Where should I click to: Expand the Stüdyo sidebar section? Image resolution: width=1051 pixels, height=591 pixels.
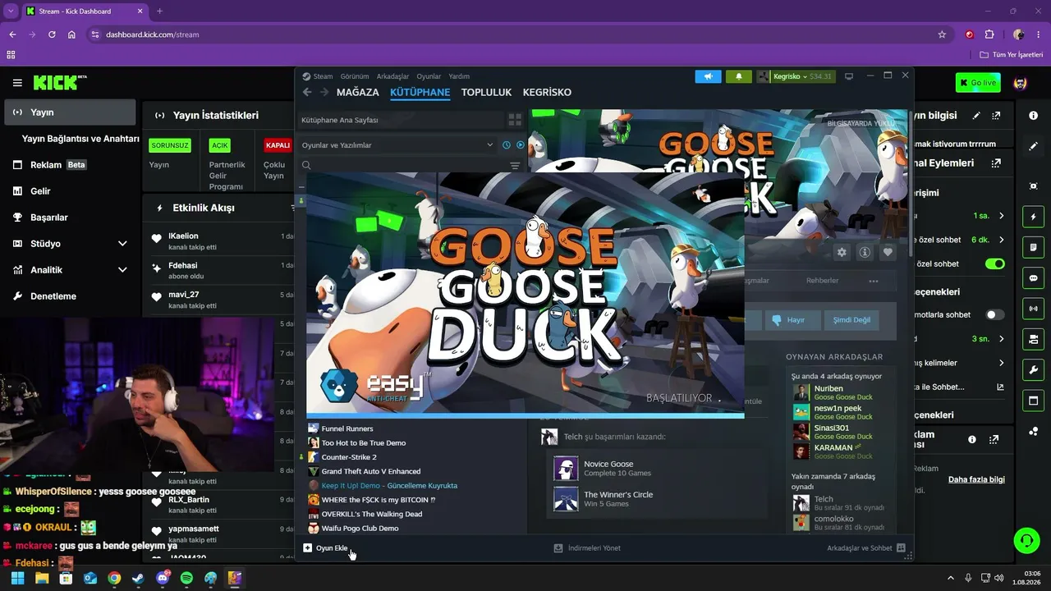click(122, 244)
